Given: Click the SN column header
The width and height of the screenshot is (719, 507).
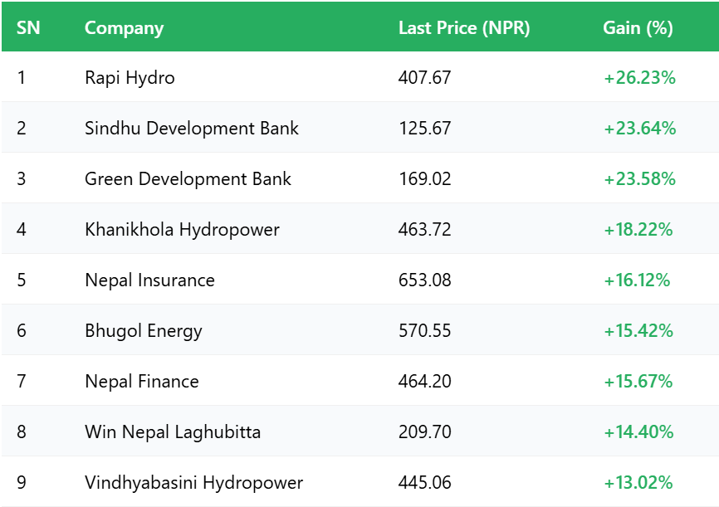Looking at the screenshot, I should [x=28, y=28].
